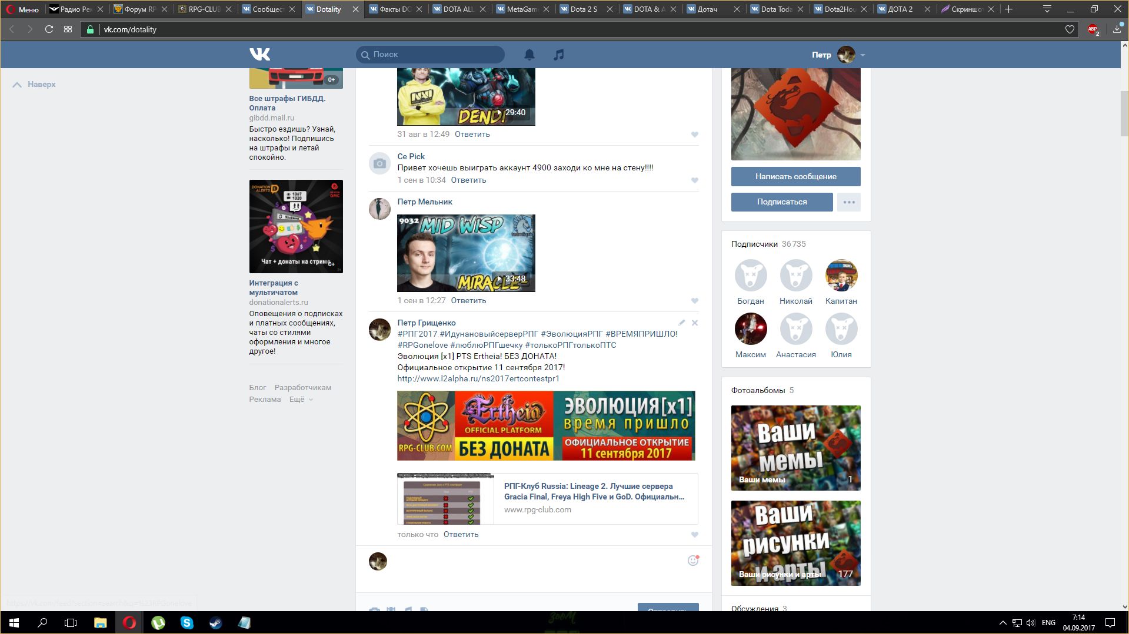The image size is (1129, 634).
Task: Switch to Скриншот tab
Action: click(967, 9)
